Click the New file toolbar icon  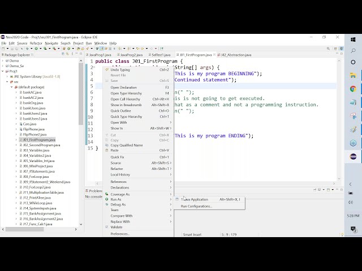coord(3,49)
